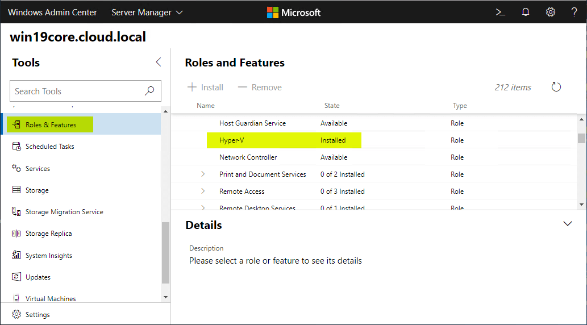Open the settings gear in header
The image size is (587, 325).
click(x=550, y=13)
